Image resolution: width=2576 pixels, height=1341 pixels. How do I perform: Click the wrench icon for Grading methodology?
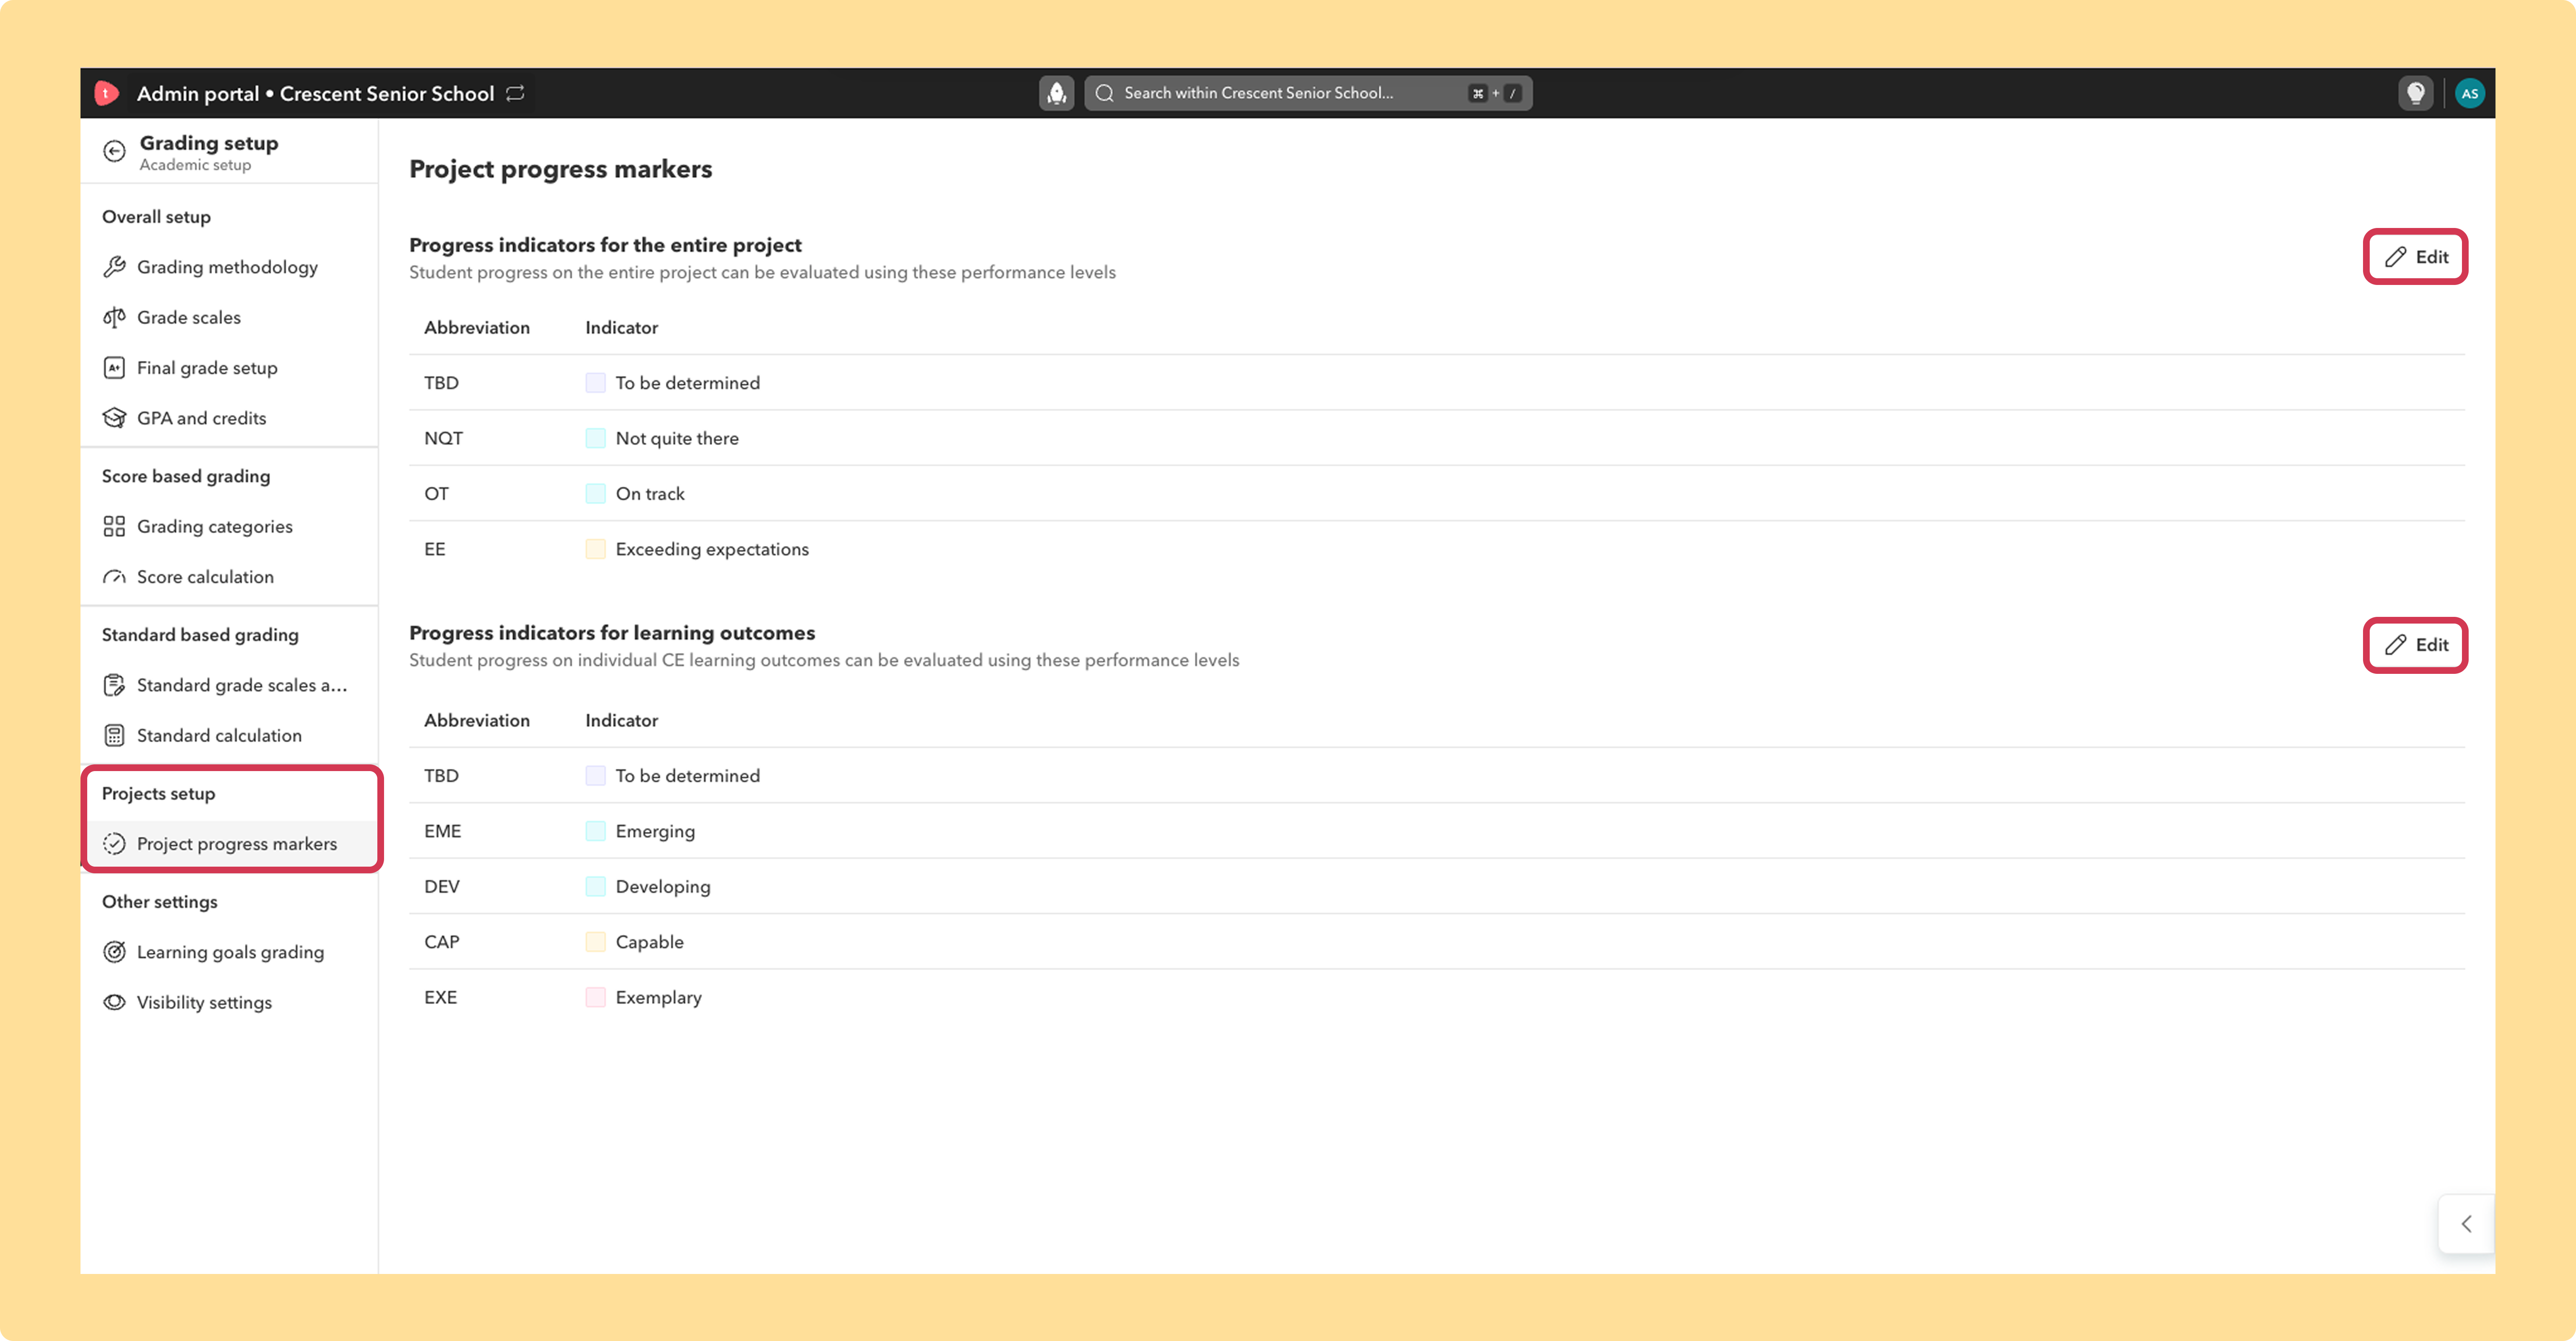coord(115,267)
